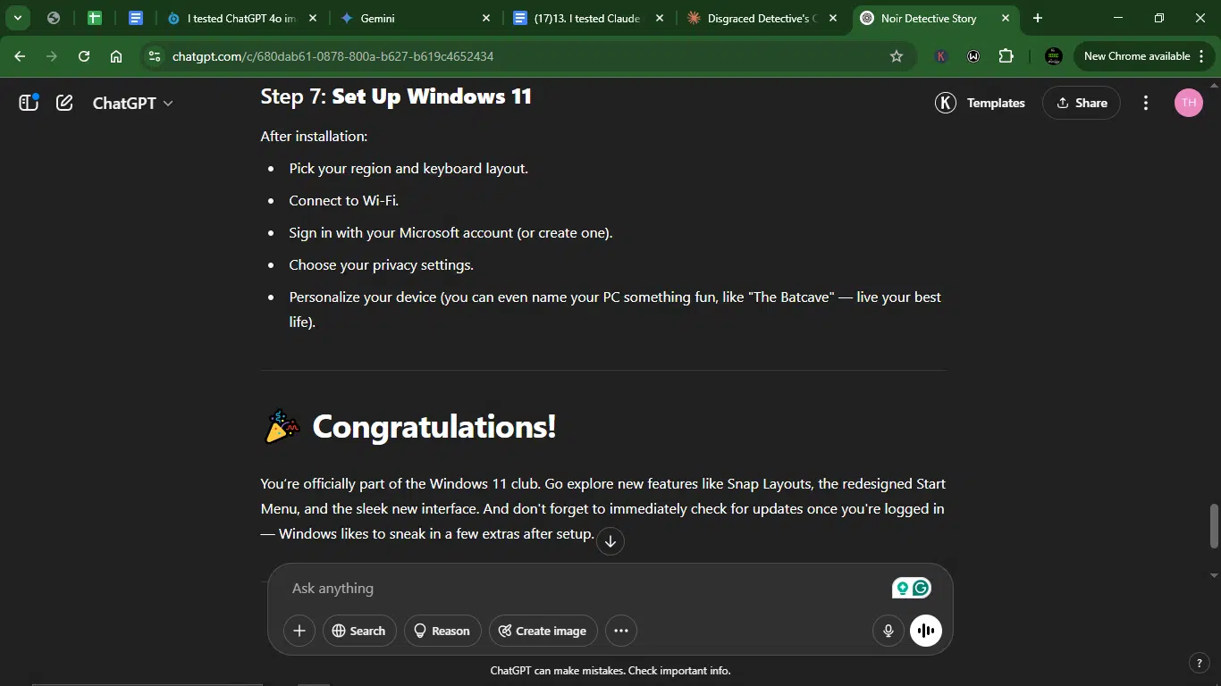
Task: Open the help question mark button
Action: [x=1200, y=663]
